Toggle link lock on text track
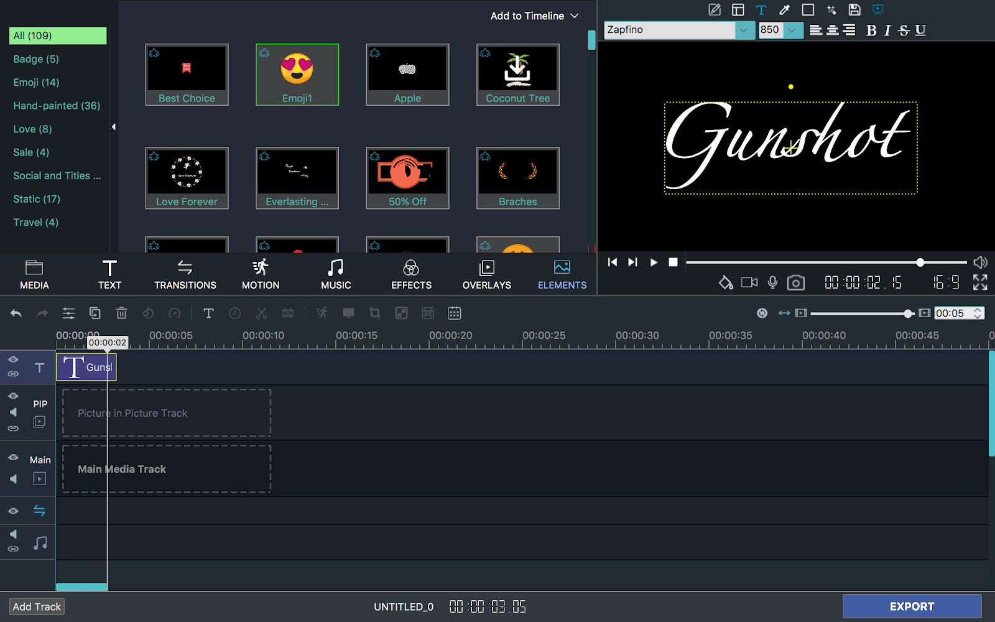The width and height of the screenshot is (995, 622). click(x=13, y=374)
